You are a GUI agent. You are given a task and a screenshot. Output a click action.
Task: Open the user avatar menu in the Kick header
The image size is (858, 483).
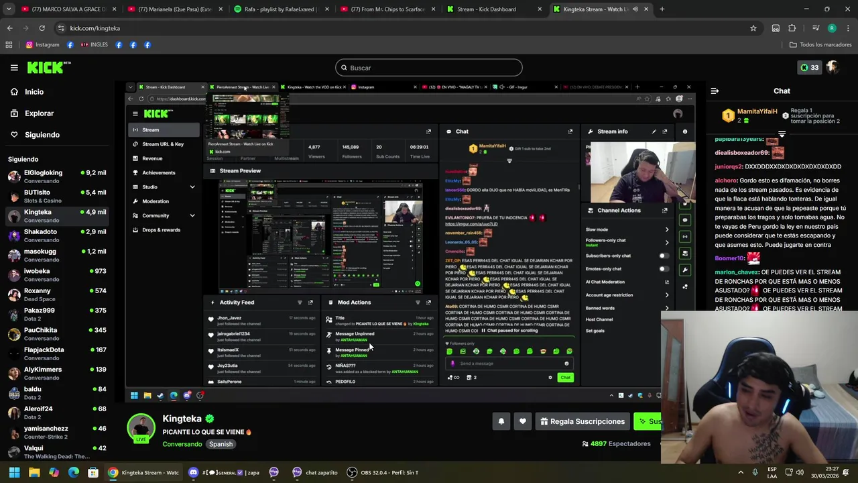point(833,67)
